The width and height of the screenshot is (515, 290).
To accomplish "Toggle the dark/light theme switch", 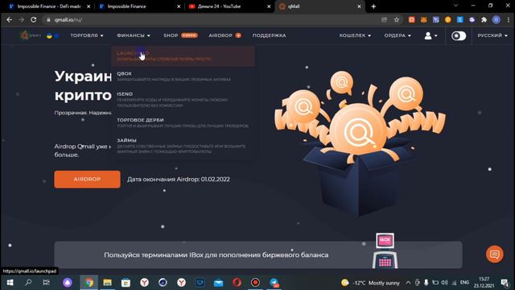I will [x=459, y=35].
